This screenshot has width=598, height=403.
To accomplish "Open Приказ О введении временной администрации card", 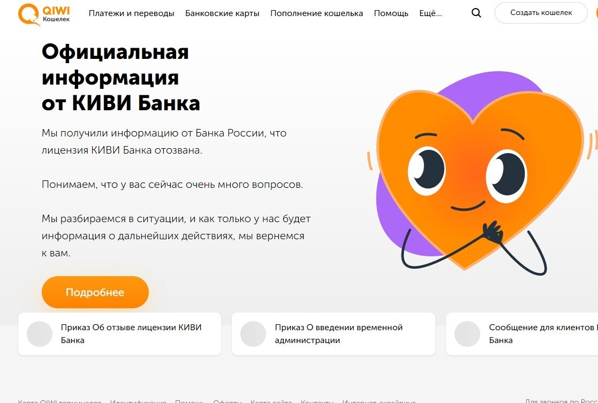I will click(x=334, y=334).
